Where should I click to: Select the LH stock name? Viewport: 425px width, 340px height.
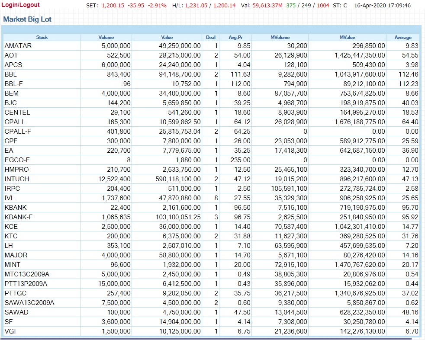click(9, 246)
